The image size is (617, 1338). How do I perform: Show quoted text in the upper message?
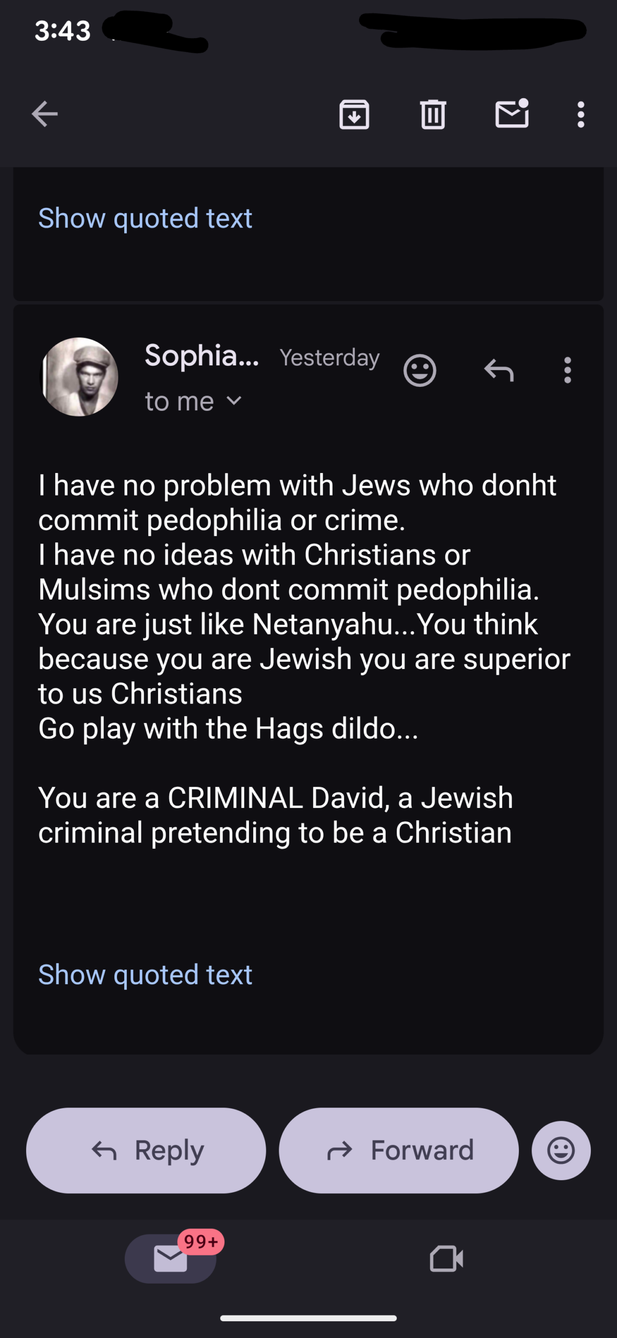pyautogui.click(x=145, y=218)
